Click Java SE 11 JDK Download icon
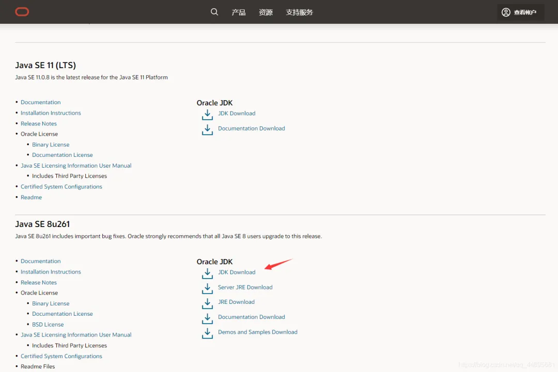Image resolution: width=558 pixels, height=372 pixels. (x=207, y=114)
